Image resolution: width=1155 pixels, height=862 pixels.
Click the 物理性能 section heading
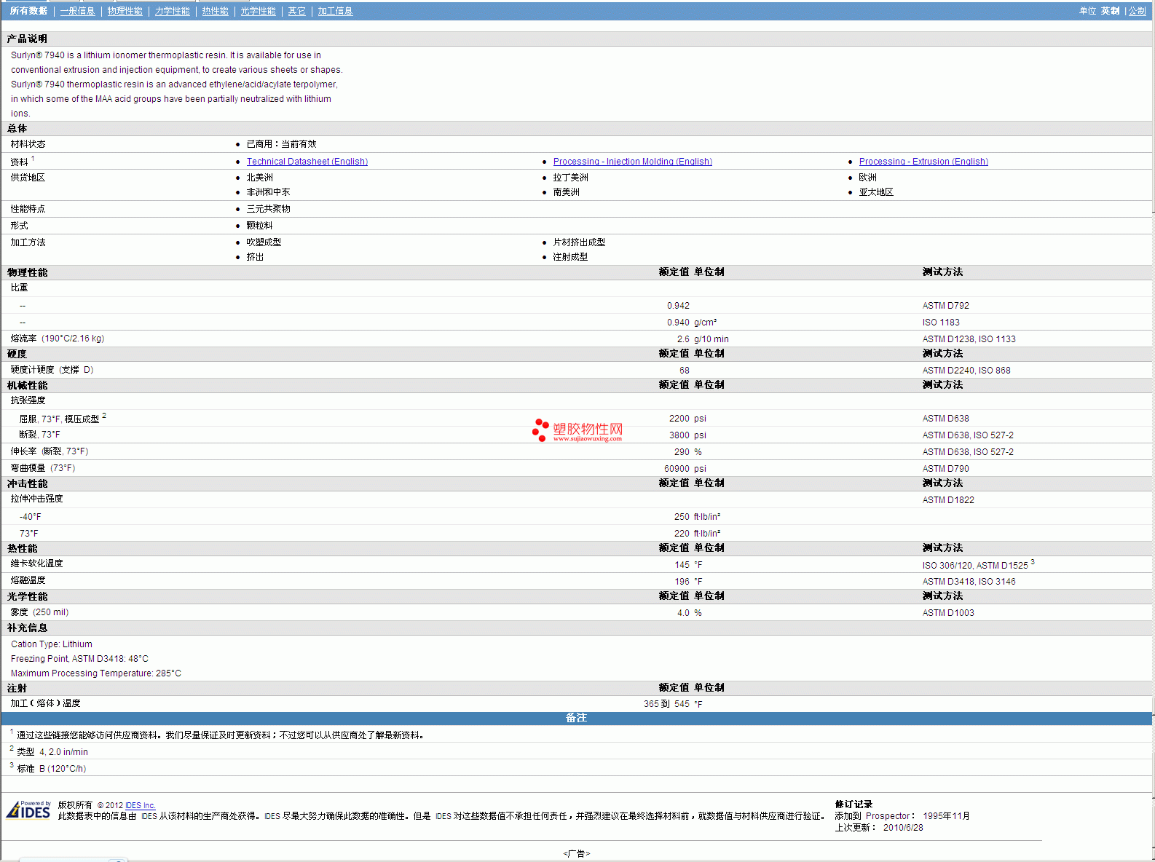point(28,272)
